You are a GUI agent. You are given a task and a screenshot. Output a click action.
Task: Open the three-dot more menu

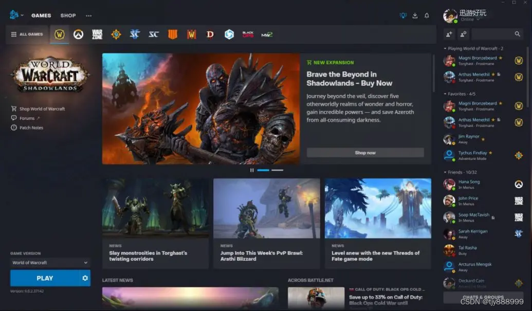point(88,15)
